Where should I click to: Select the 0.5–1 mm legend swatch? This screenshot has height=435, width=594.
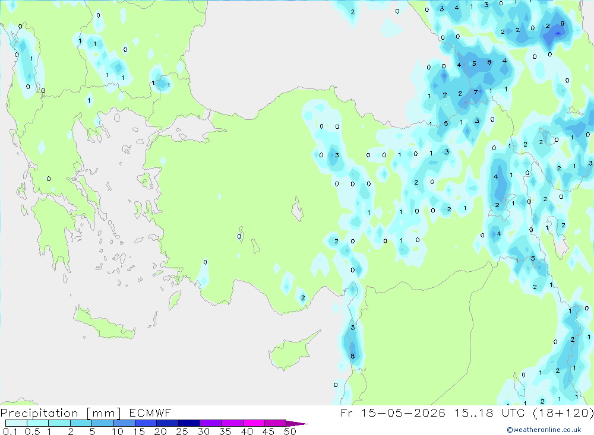37,423
